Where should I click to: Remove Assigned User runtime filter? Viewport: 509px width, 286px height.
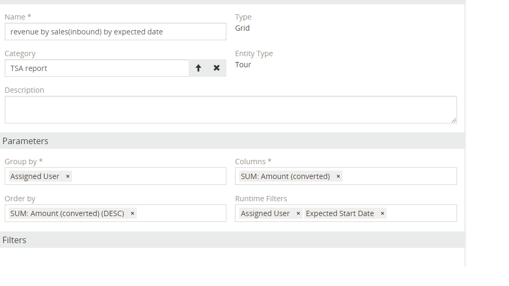298,213
